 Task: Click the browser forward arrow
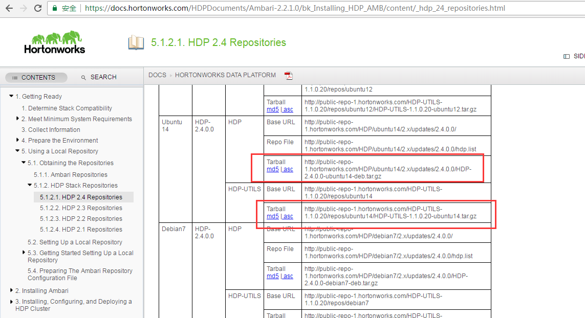(x=24, y=8)
